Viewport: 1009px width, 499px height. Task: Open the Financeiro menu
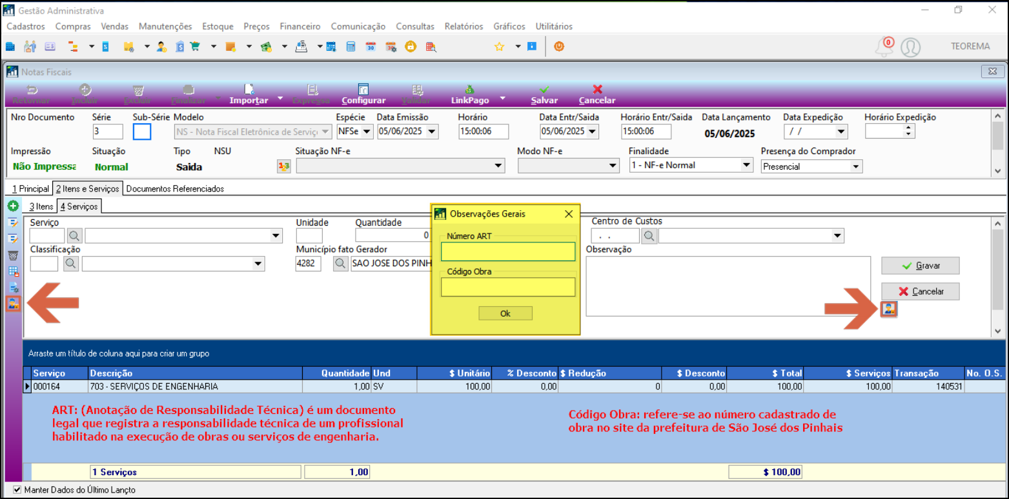click(x=300, y=26)
